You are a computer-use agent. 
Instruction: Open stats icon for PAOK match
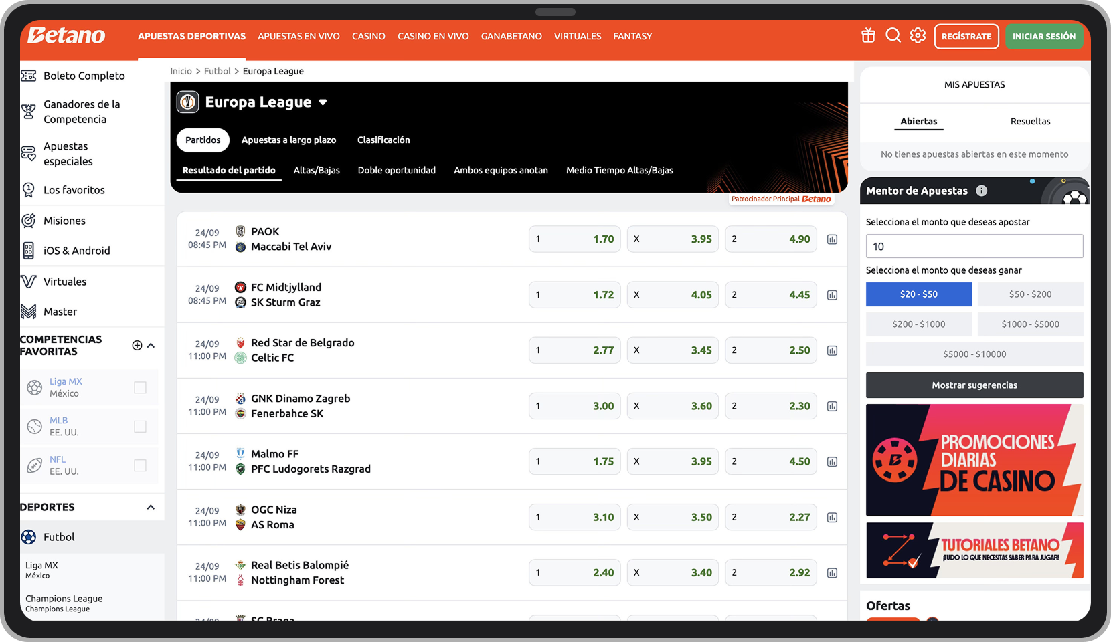pos(832,239)
